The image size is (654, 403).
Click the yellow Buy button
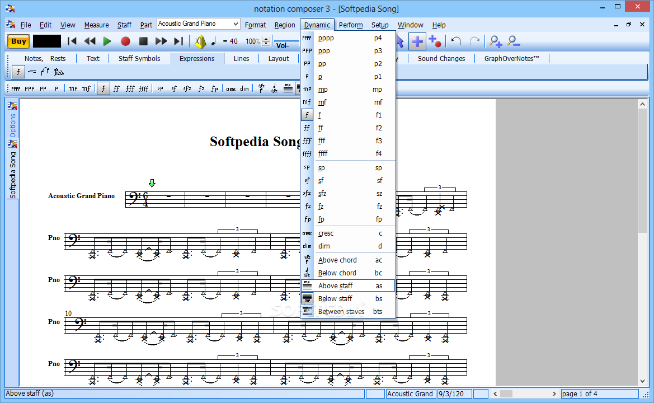click(18, 41)
